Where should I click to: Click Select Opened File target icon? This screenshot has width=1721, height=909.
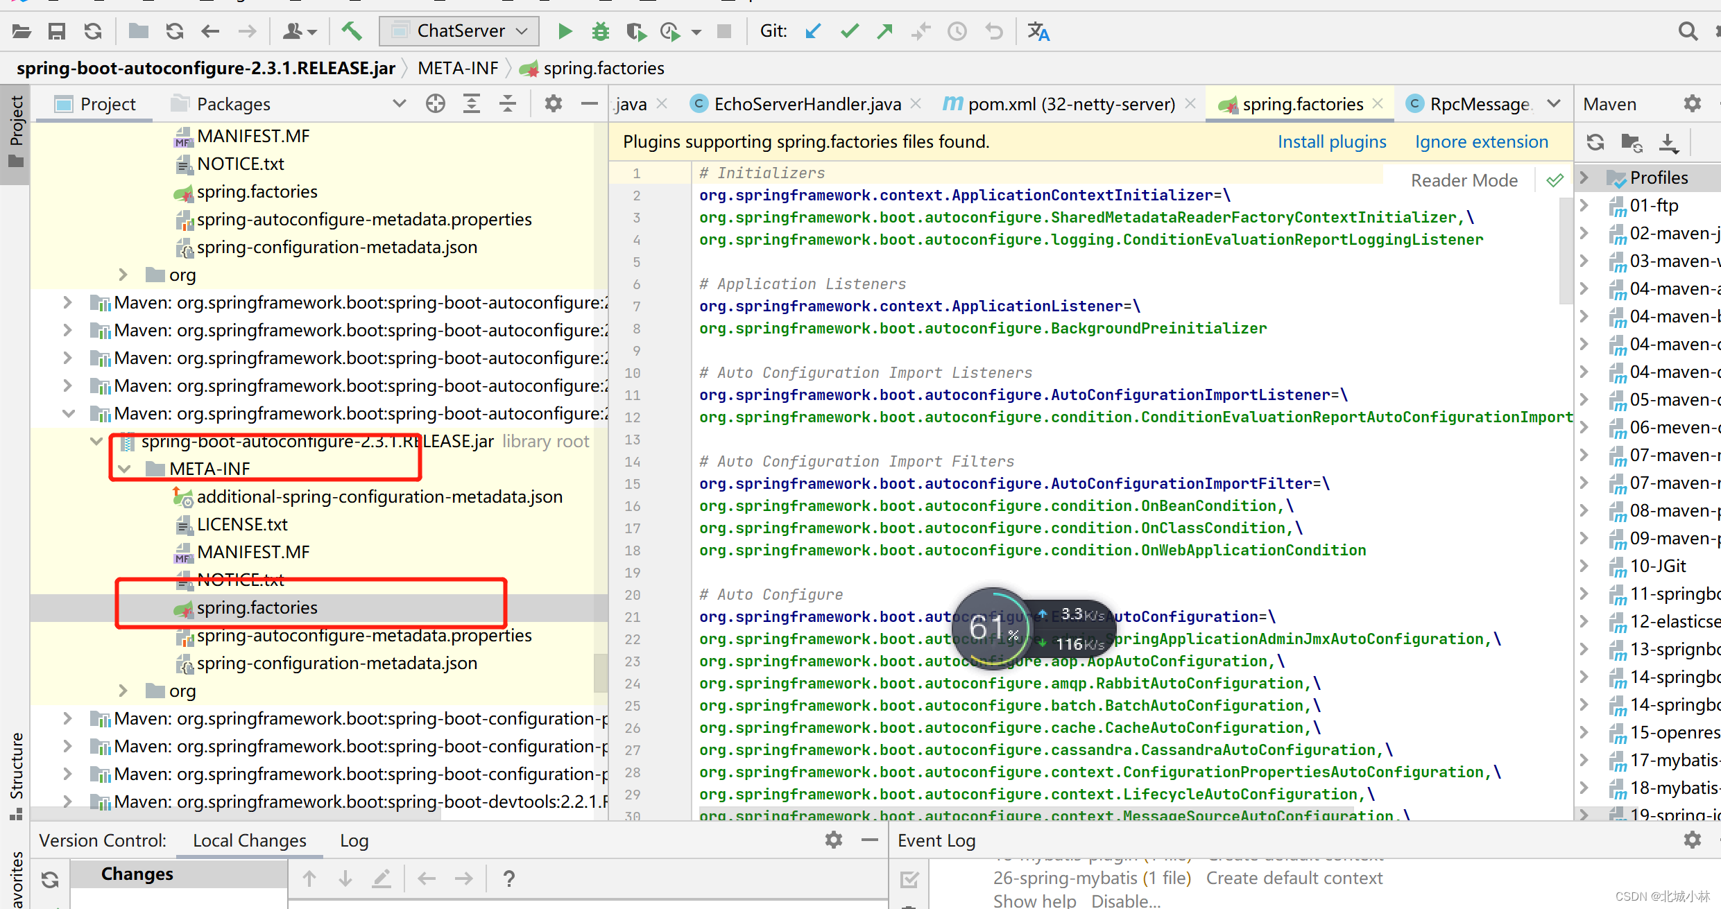[436, 104]
